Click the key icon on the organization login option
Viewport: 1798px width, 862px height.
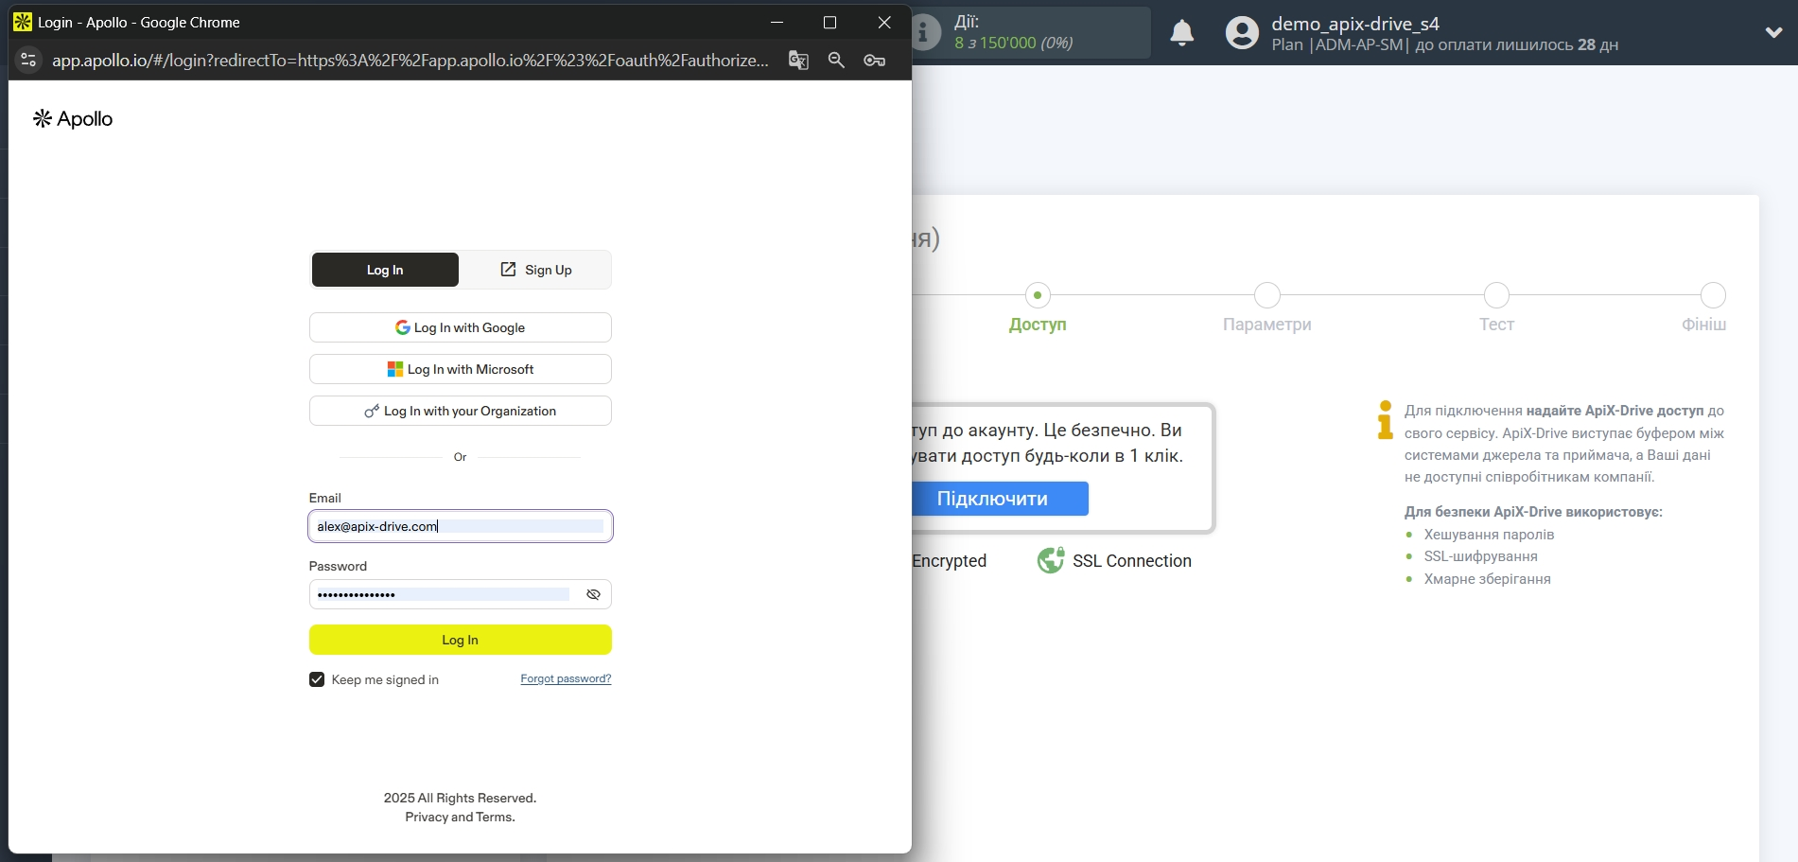371,411
